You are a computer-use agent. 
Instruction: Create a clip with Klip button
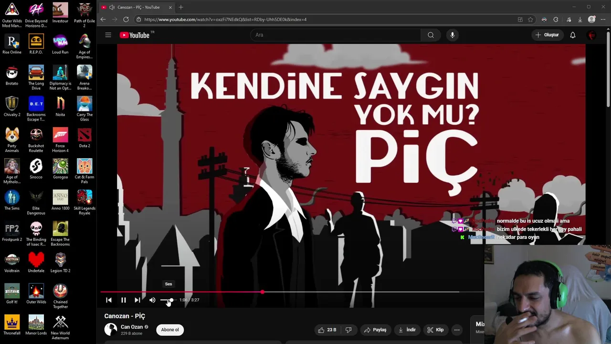435,330
